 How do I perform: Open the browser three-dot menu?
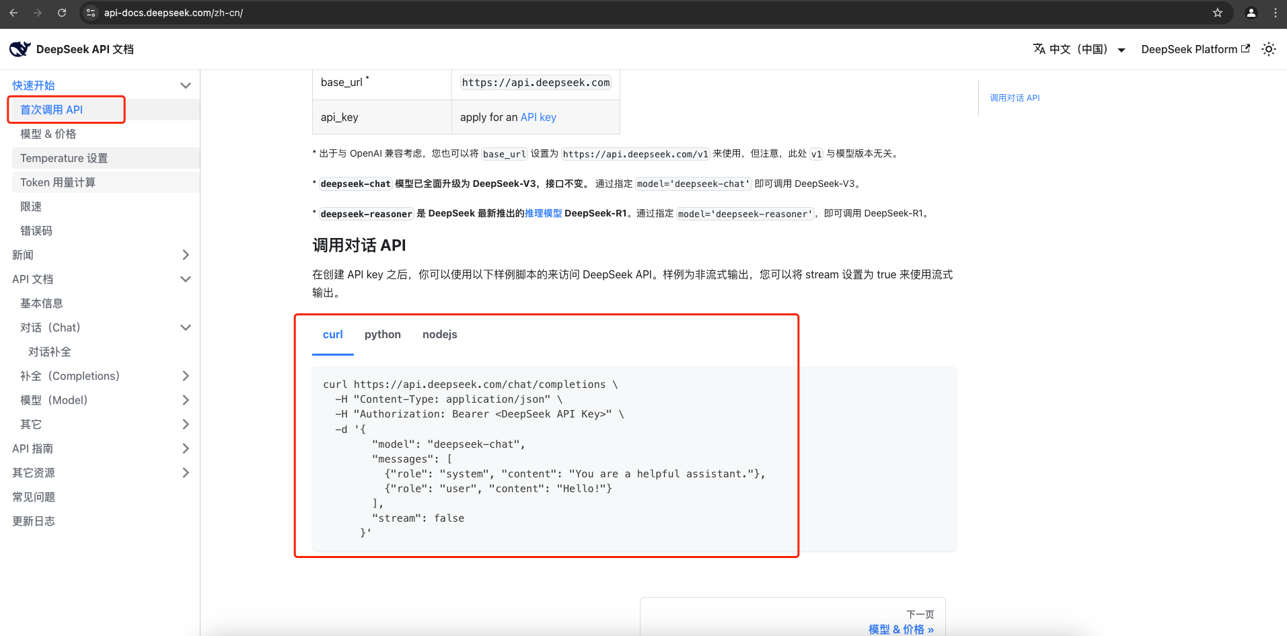click(1276, 13)
